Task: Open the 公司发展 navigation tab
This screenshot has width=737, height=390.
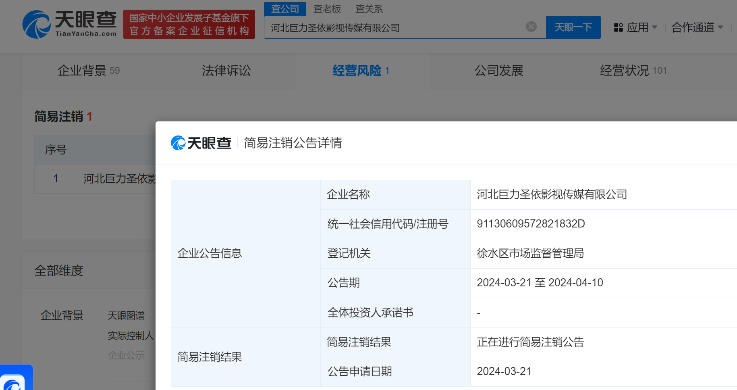Action: coord(498,71)
